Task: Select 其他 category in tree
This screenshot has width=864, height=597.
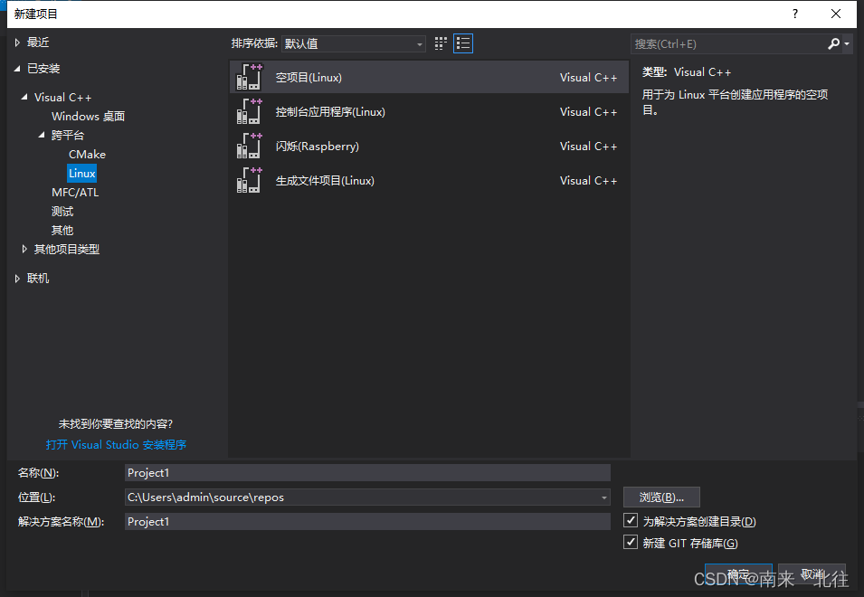Action: 62,231
